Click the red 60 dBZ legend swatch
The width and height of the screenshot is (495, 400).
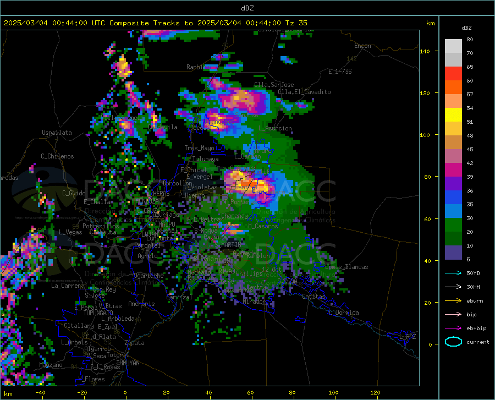point(453,74)
